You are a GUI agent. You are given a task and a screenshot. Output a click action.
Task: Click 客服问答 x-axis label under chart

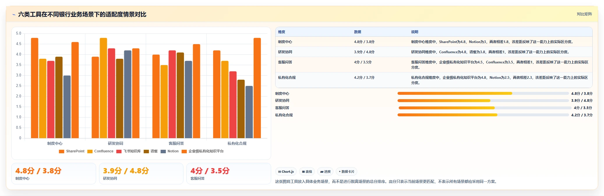tap(176, 143)
